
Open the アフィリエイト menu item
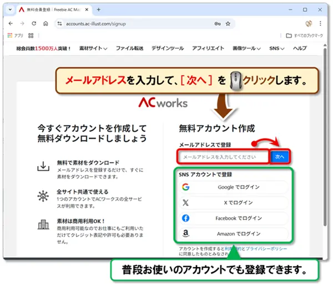tap(208, 48)
